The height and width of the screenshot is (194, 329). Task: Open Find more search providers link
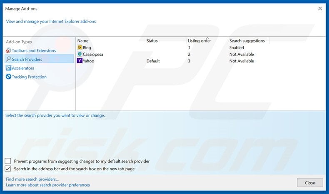coord(32,179)
